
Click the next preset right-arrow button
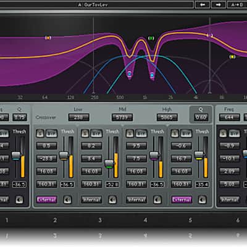point(219,5)
